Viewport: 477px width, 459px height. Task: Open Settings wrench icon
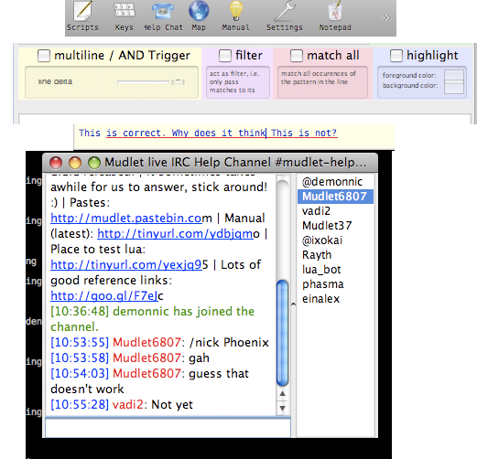(x=285, y=16)
